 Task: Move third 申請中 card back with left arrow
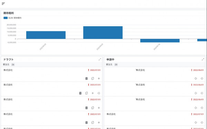coord(196,108)
